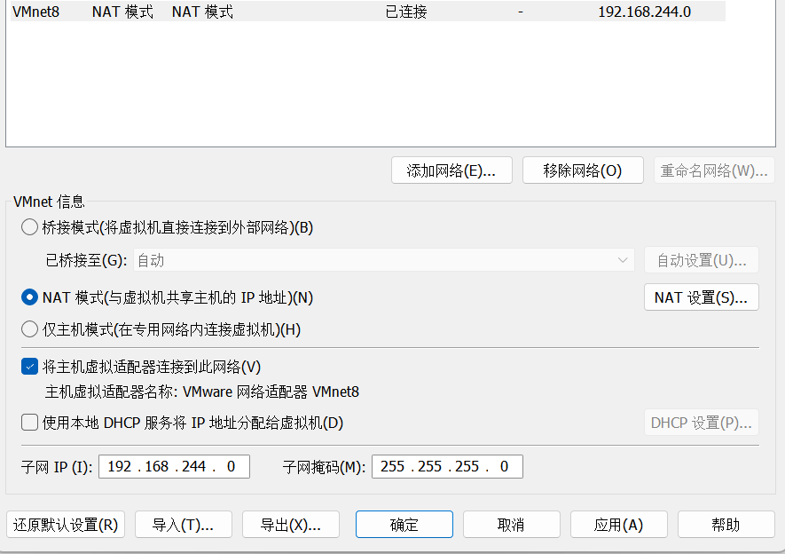
Task: Enable the local DHCP service checkbox
Action: (x=29, y=423)
